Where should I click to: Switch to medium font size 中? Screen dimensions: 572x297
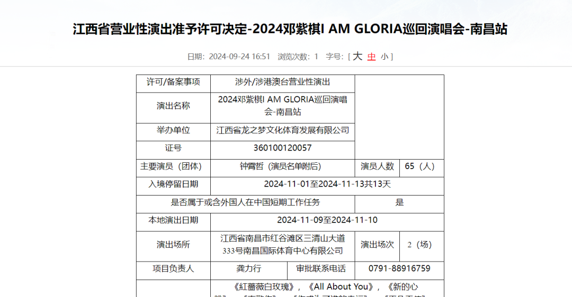372,57
